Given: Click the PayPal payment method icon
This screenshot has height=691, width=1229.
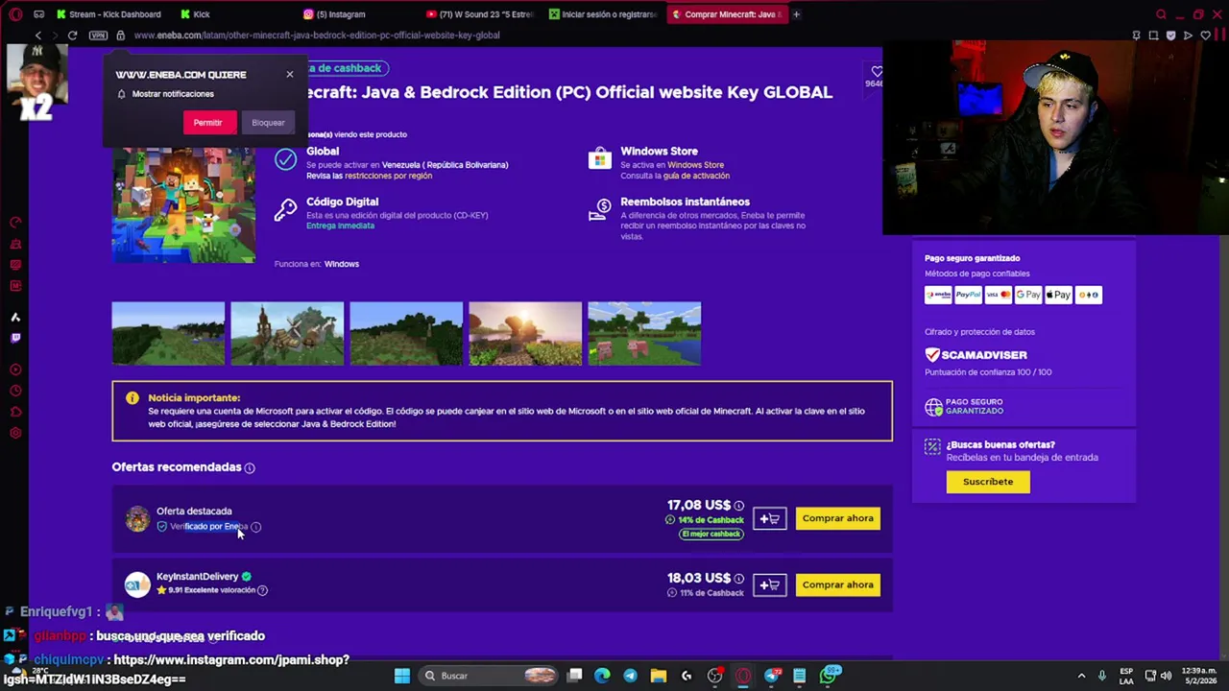Looking at the screenshot, I should pyautogui.click(x=968, y=295).
